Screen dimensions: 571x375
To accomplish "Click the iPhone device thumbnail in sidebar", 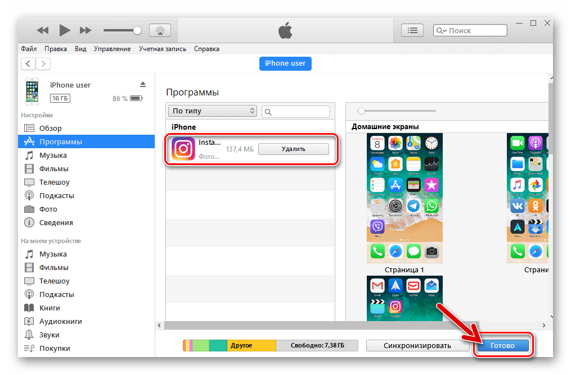I will tap(32, 91).
